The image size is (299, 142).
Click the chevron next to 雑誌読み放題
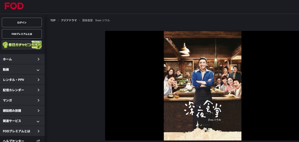(38, 111)
